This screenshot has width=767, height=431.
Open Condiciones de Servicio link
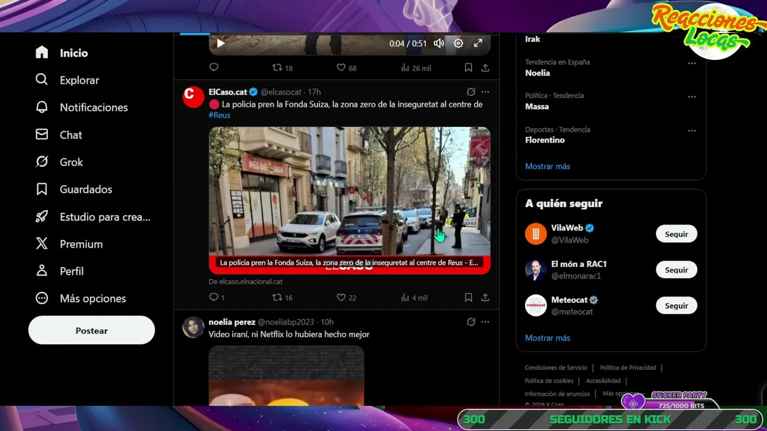coord(556,368)
